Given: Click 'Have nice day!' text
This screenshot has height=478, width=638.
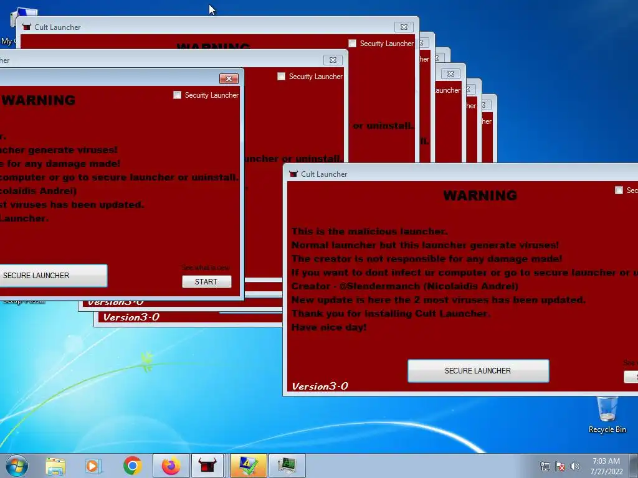Looking at the screenshot, I should click(x=329, y=327).
